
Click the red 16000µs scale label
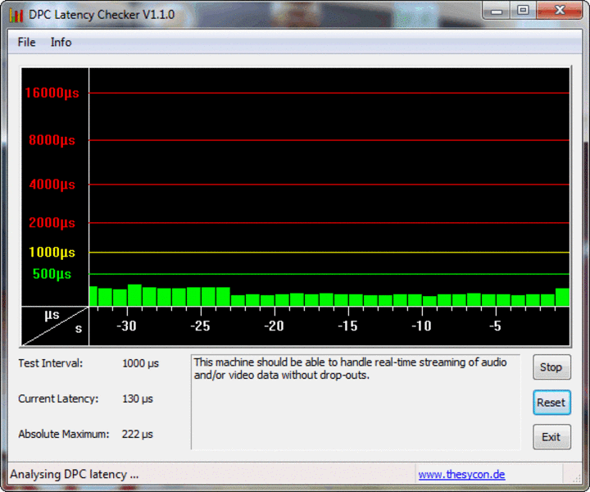click(x=52, y=93)
